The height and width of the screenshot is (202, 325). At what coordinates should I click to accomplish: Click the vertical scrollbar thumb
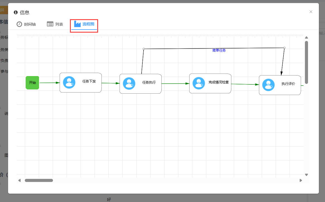pyautogui.click(x=306, y=62)
